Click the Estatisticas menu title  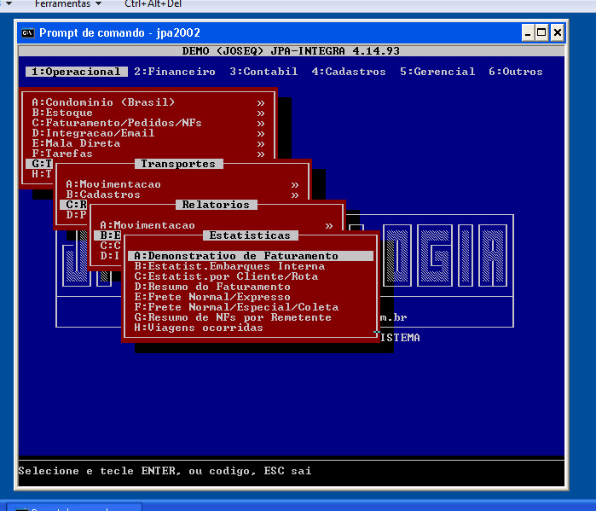pos(250,235)
